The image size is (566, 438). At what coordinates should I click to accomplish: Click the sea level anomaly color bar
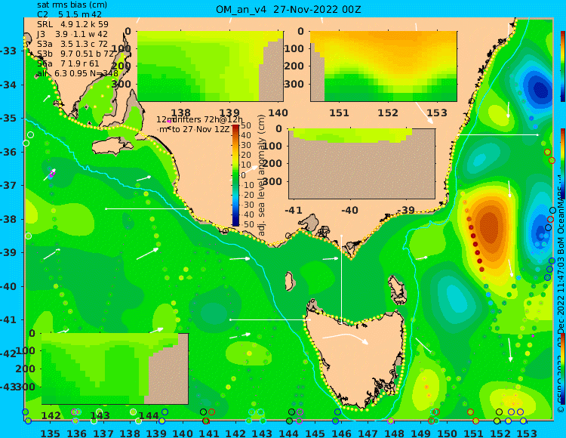(235, 175)
